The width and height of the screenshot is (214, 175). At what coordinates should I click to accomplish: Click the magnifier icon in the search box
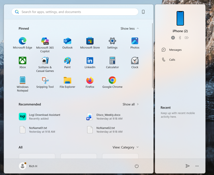tap(17, 12)
